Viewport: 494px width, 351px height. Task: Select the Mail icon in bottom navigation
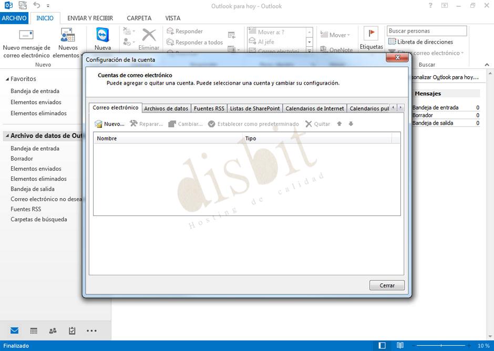[x=13, y=330]
